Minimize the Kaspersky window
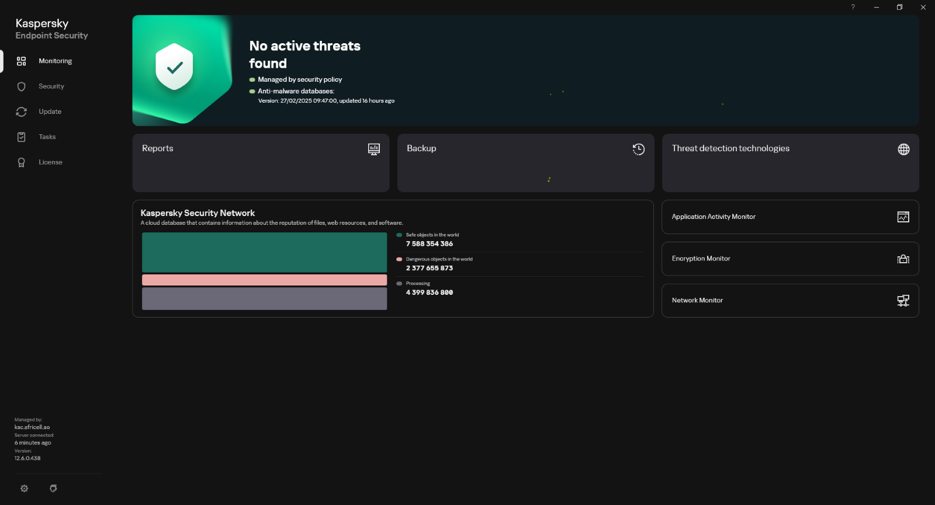Image resolution: width=935 pixels, height=505 pixels. pyautogui.click(x=876, y=7)
